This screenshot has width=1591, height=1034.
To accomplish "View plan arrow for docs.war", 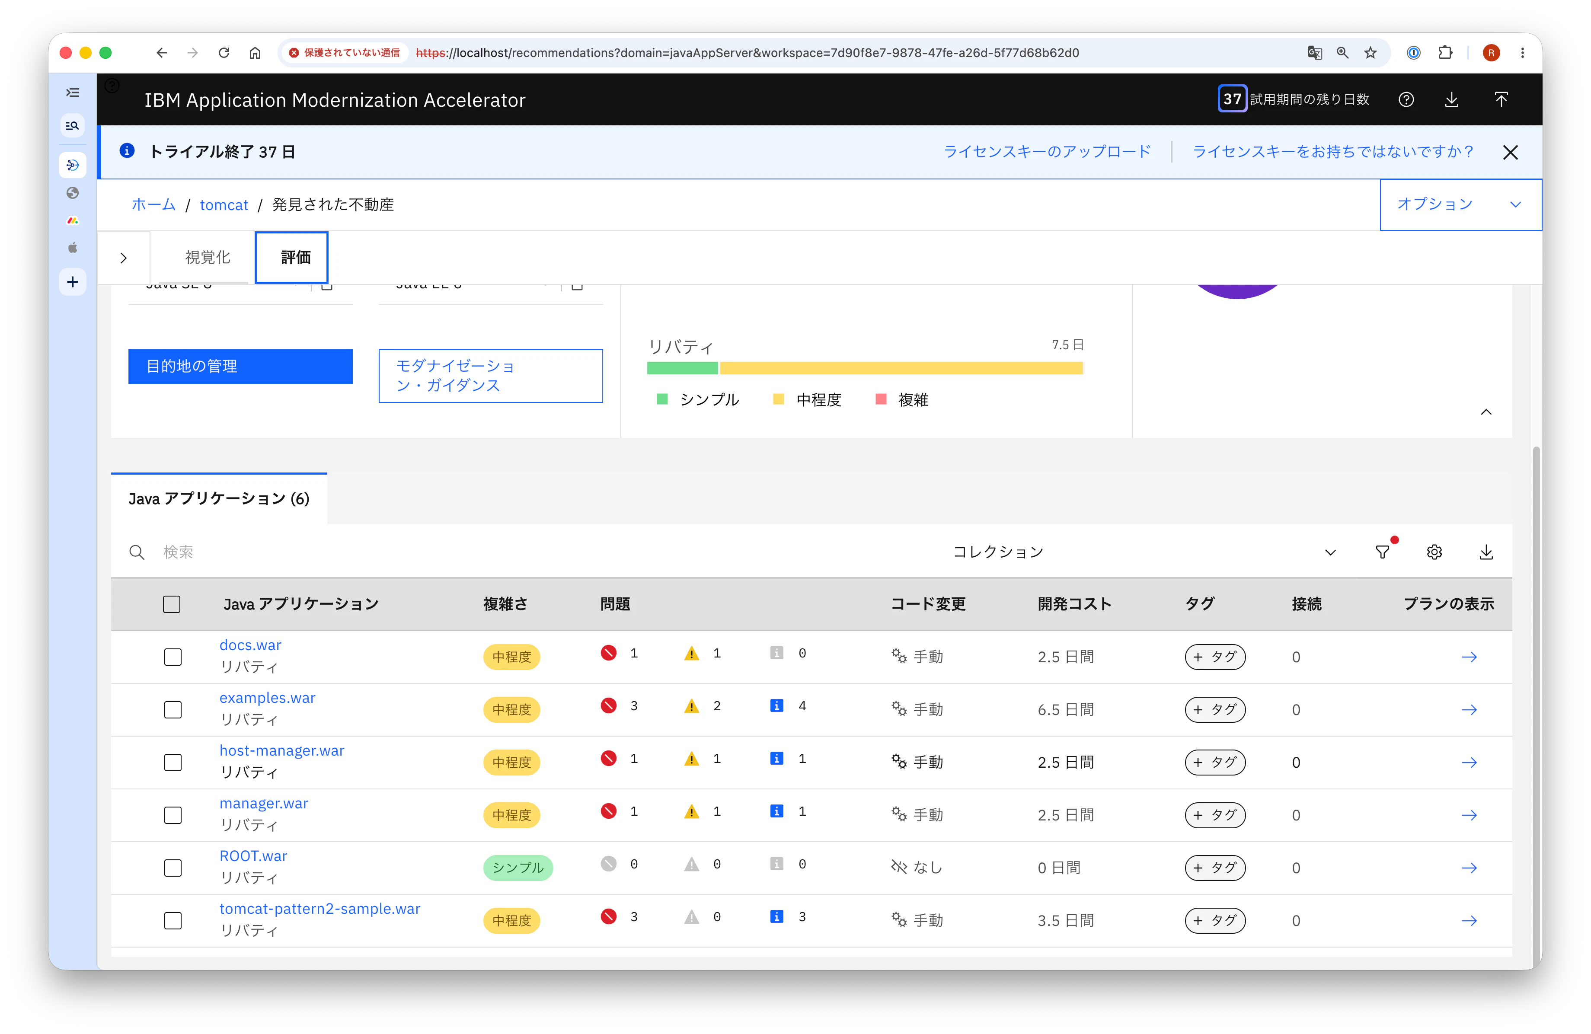I will pyautogui.click(x=1469, y=657).
